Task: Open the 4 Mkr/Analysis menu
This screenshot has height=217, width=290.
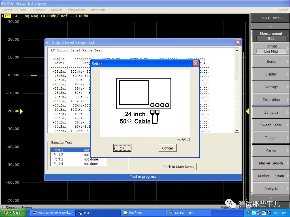Action: click(75, 10)
